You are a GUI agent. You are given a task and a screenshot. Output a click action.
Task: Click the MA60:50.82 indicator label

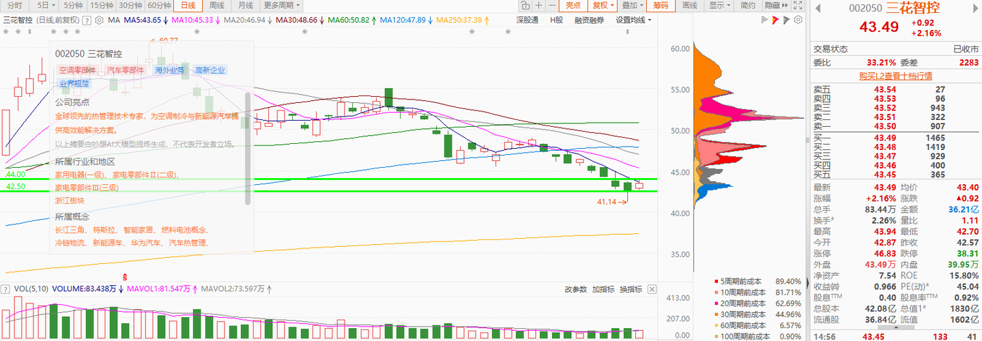(x=348, y=20)
